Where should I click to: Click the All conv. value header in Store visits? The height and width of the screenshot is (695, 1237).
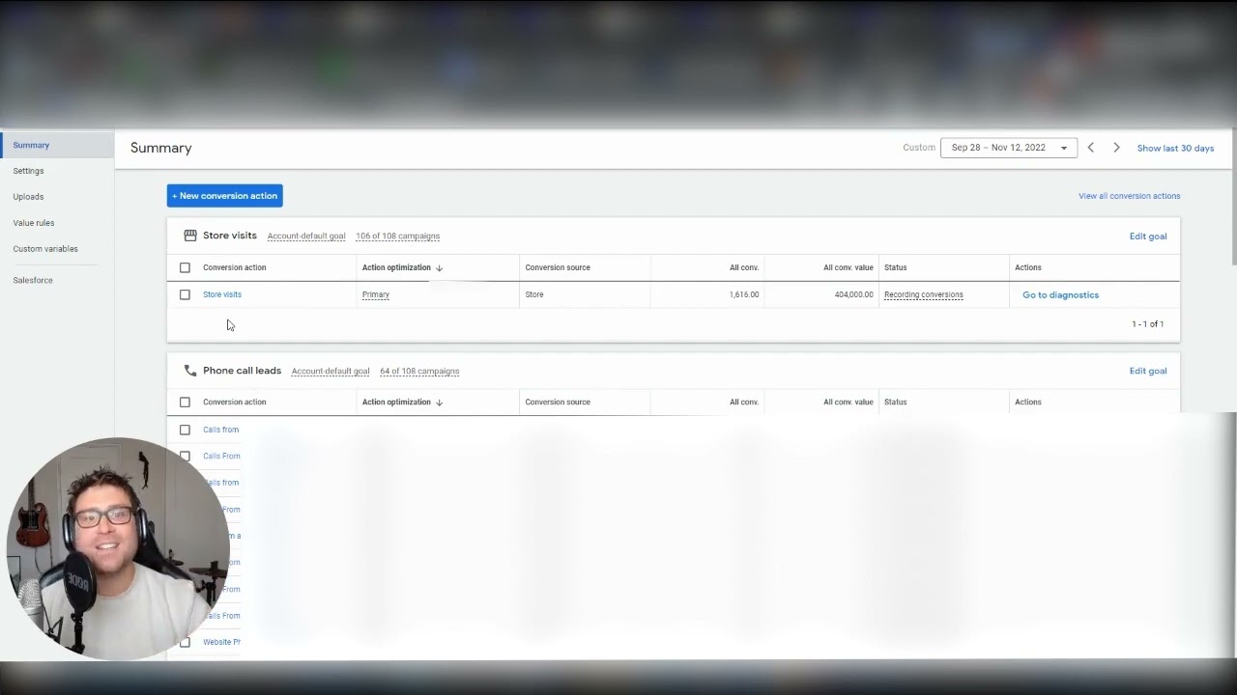(x=848, y=267)
